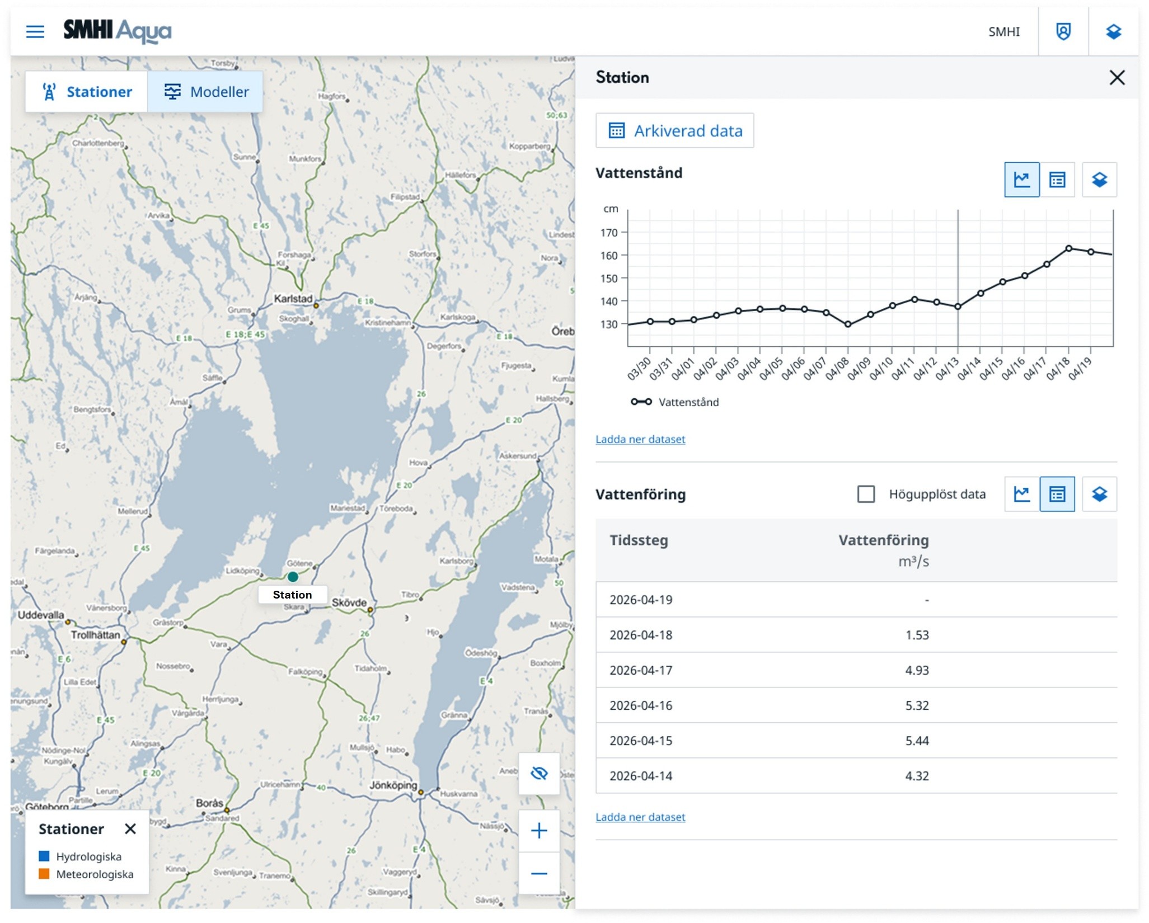Viewport: 1149px width, 923px height.
Task: Switch to the Stationer tab
Action: [x=87, y=92]
